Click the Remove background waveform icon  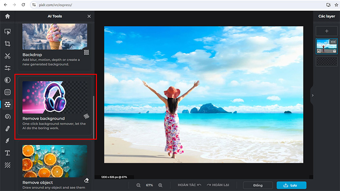[86, 116]
